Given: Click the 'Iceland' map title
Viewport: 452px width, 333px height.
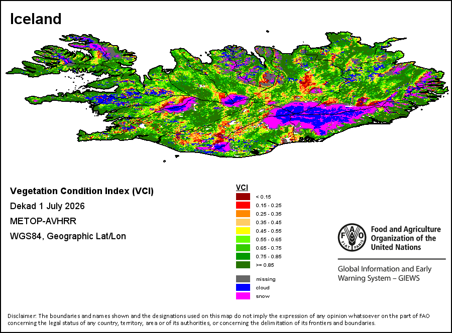Looking at the screenshot, I should point(36,19).
